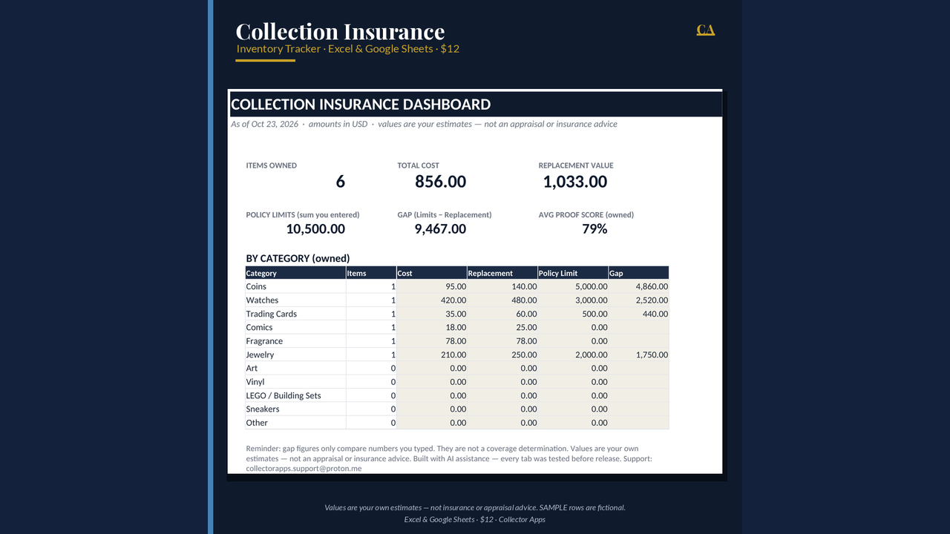Select the Gap value 9,467.00

[x=440, y=229]
